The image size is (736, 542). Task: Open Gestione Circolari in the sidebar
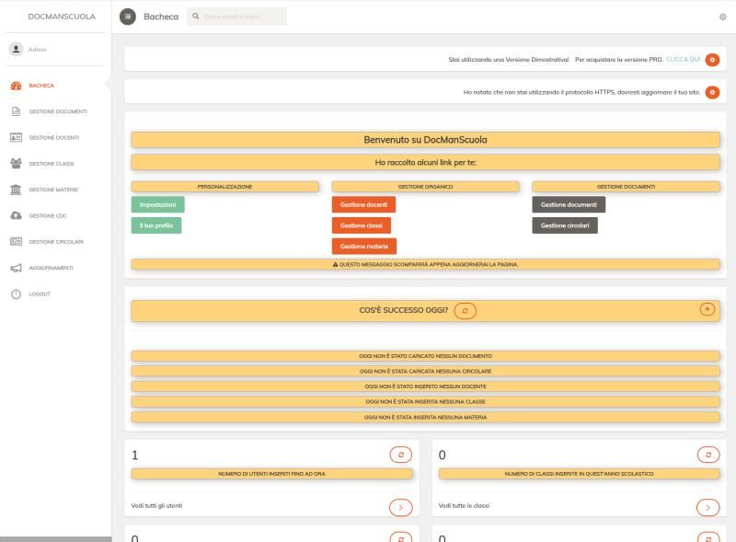coord(56,242)
